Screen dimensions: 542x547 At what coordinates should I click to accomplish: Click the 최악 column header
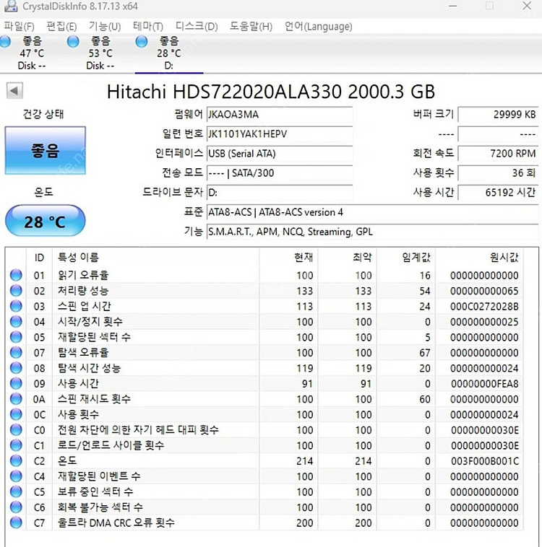click(348, 258)
